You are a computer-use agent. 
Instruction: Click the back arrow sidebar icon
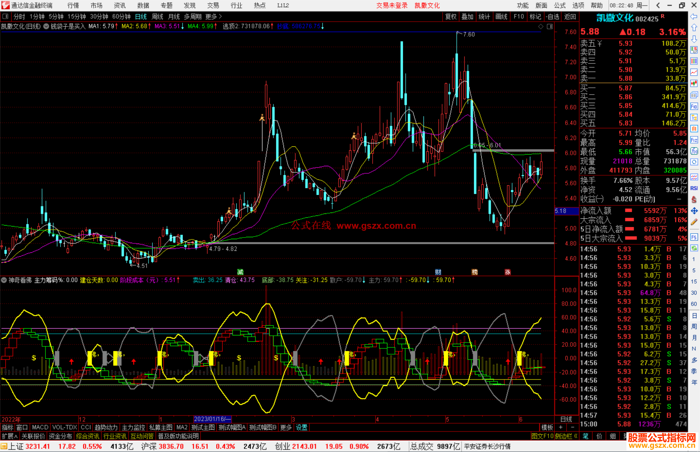694,17
